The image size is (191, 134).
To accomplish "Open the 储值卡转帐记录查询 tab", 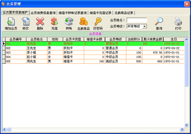I will coord(73,13).
